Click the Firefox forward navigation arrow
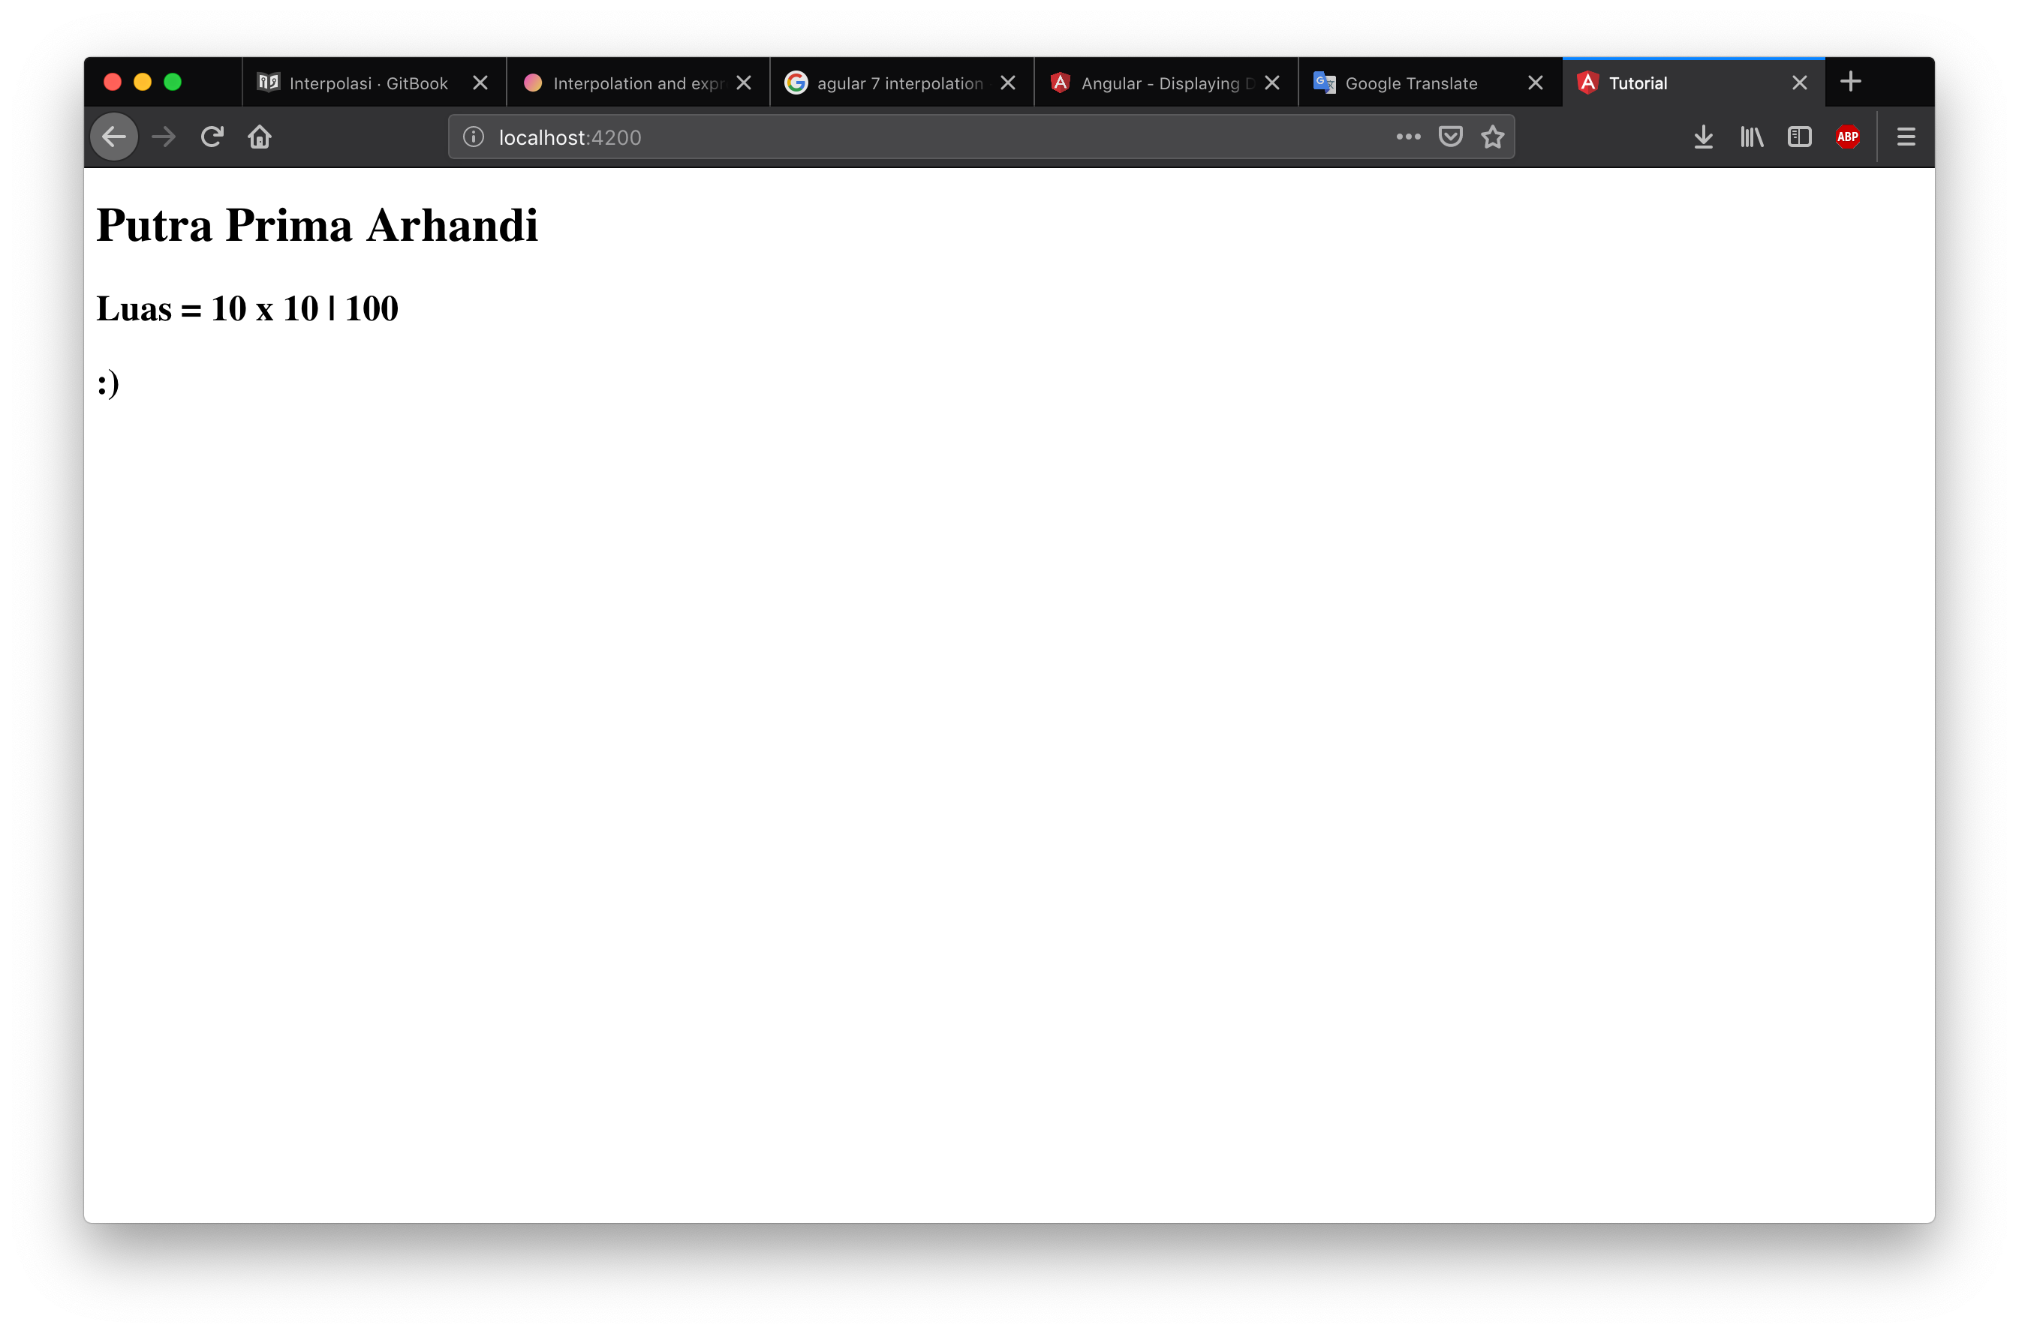Image resolution: width=2019 pixels, height=1334 pixels. (x=164, y=137)
